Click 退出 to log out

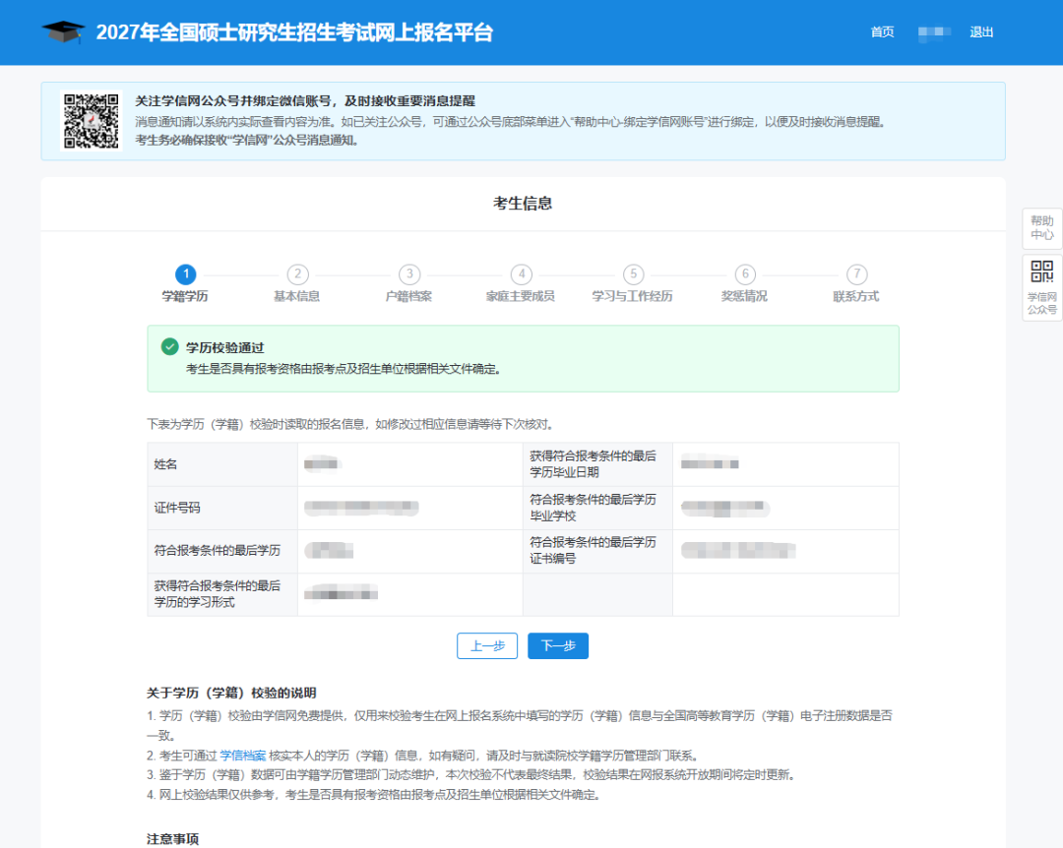[981, 31]
